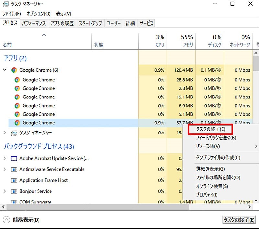
Task: Click the Antimalware Service Executable icon
Action: tap(14, 170)
